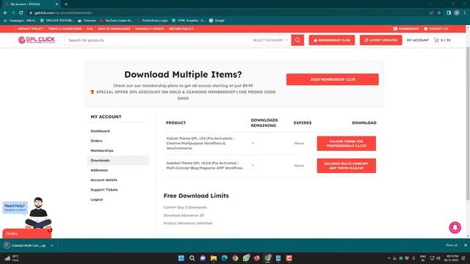
Task: Expand the Select Category dropdown
Action: 270,40
